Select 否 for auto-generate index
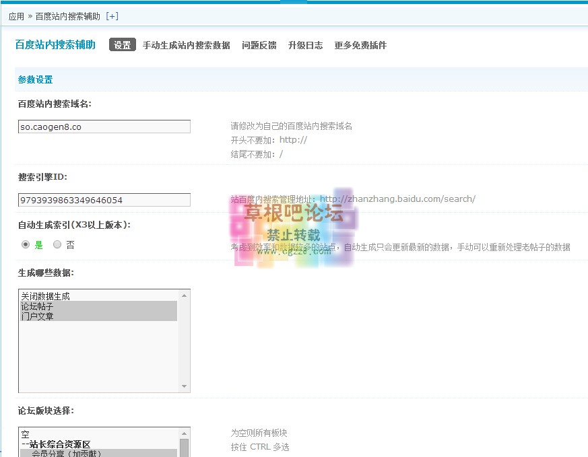The image size is (588, 457). pos(57,245)
